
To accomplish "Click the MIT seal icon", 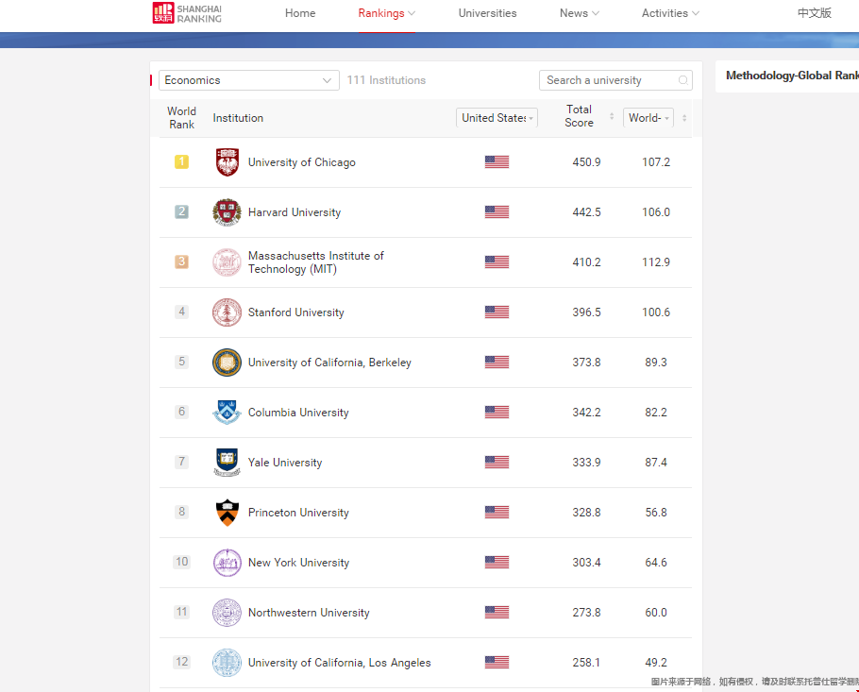I will click(x=227, y=262).
